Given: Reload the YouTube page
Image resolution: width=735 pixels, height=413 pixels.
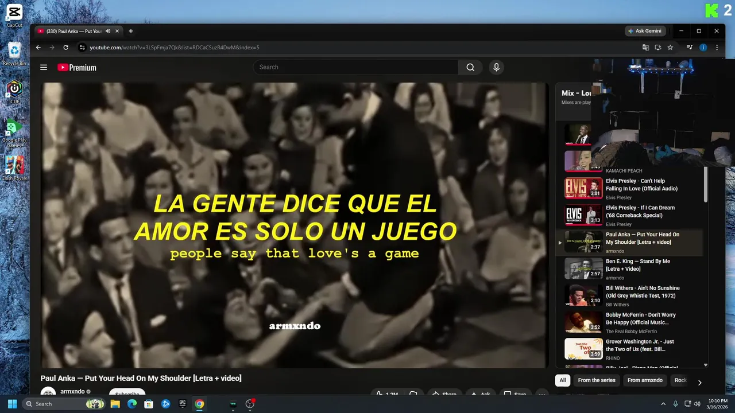Looking at the screenshot, I should pyautogui.click(x=65, y=48).
